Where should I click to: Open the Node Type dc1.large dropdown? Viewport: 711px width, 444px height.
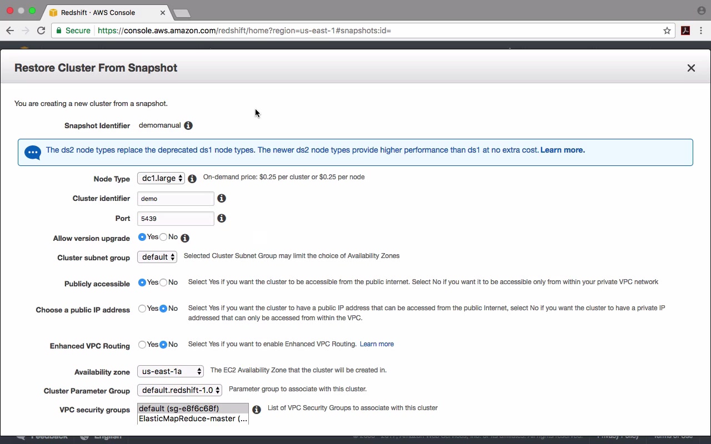161,178
